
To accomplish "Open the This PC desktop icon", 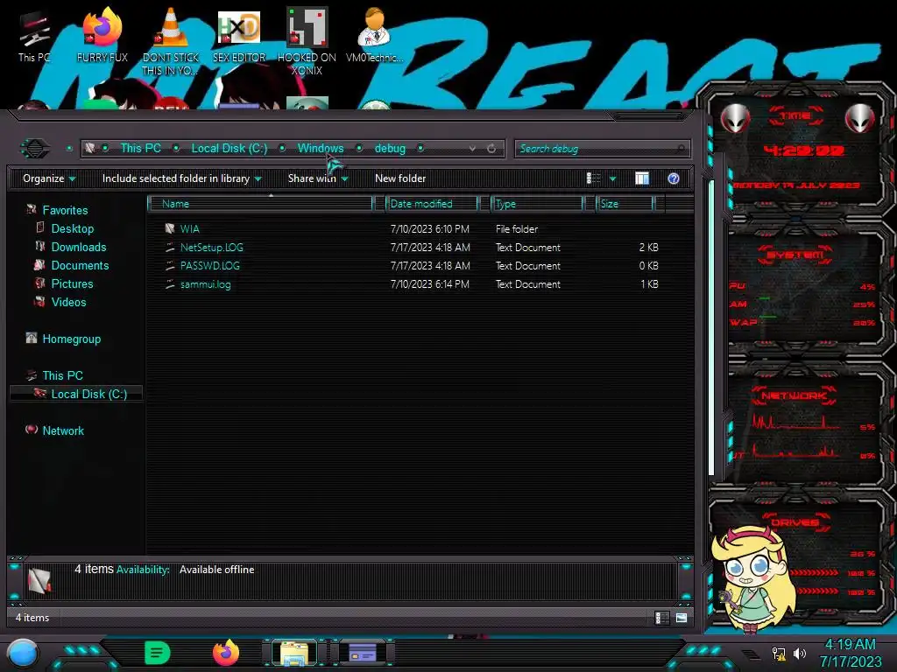I will (x=34, y=35).
